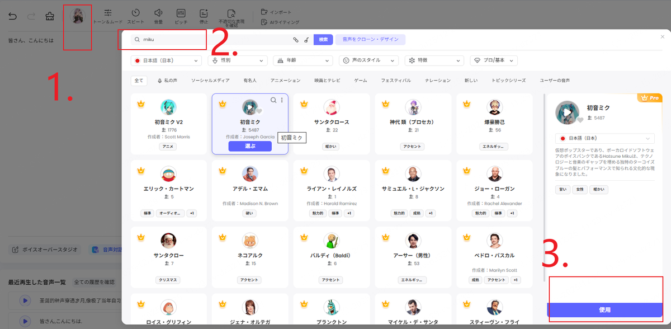The width and height of the screenshot is (671, 329).
Task: Select the 初音ミク V2 voice card
Action: coord(168,124)
